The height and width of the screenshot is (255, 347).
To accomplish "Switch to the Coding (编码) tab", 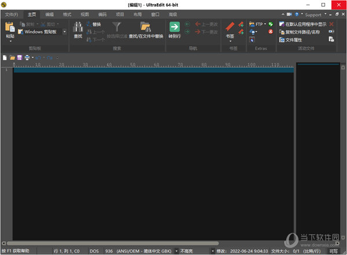I will pos(102,14).
